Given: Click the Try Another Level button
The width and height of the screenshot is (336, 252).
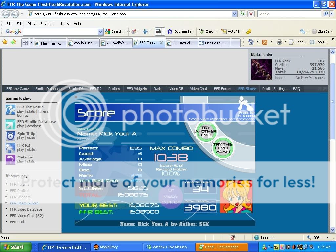Looking at the screenshot, I should coord(206,131).
